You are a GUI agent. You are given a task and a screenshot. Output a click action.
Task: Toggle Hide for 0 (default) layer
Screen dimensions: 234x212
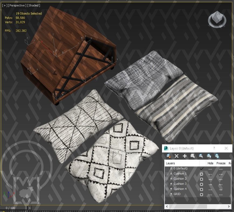pyautogui.click(x=210, y=169)
